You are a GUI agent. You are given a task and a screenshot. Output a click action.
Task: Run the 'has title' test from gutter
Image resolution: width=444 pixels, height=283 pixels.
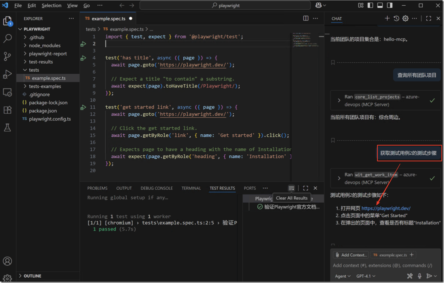coord(83,58)
